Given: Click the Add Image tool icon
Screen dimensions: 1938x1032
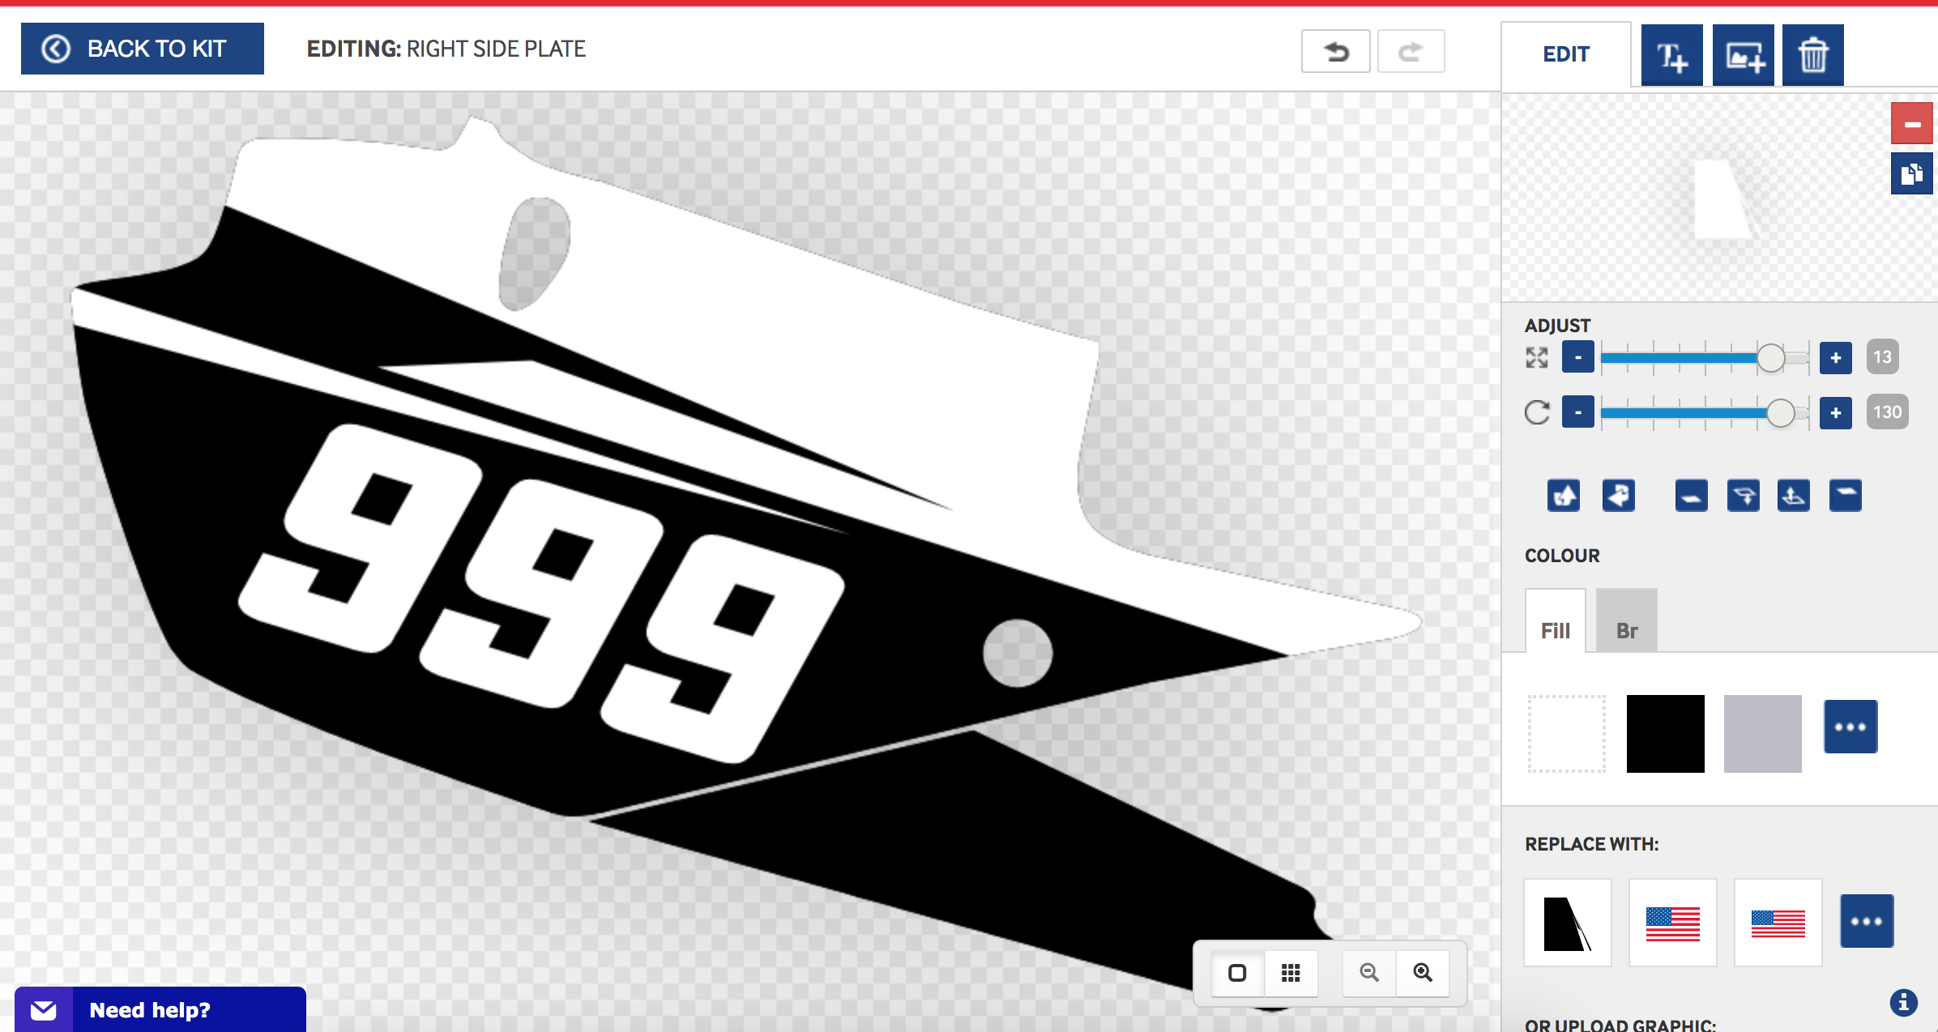Looking at the screenshot, I should [x=1743, y=55].
